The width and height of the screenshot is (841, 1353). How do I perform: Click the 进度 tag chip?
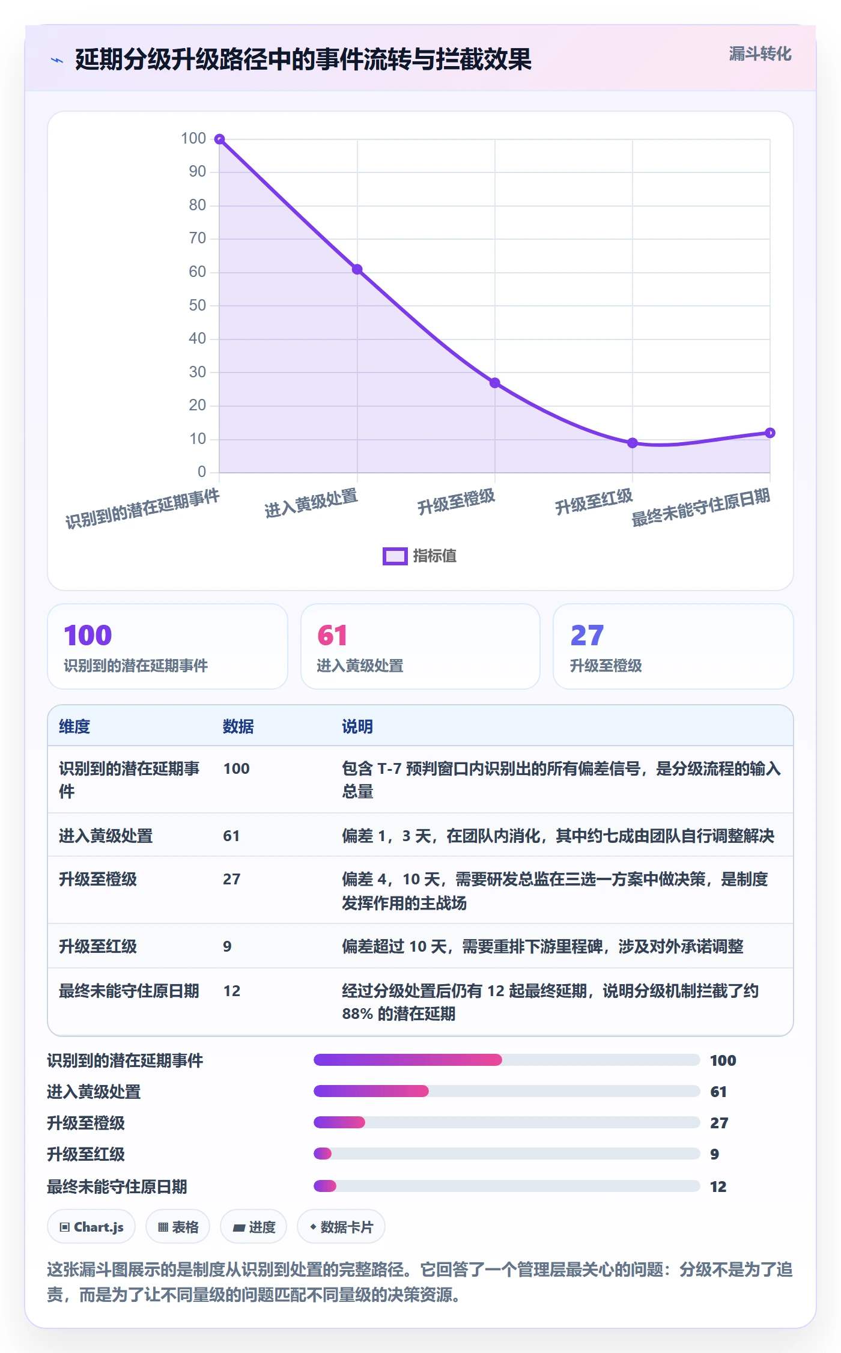(254, 1227)
